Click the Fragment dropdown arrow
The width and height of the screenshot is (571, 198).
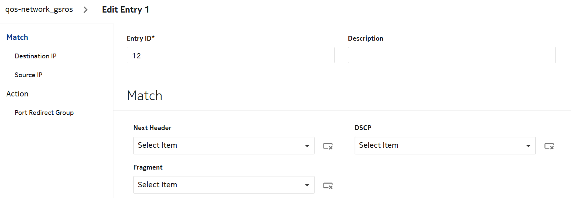pos(307,185)
